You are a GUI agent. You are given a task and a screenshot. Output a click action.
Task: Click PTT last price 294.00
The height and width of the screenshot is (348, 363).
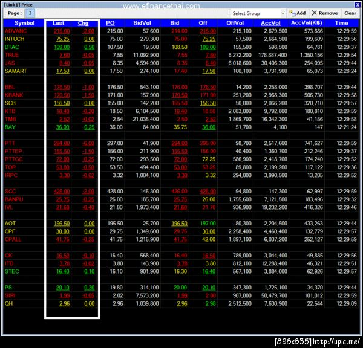pyautogui.click(x=62, y=143)
